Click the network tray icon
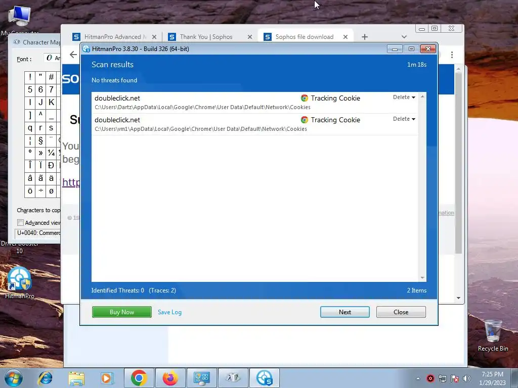Image resolution: width=518 pixels, height=388 pixels. pyautogui.click(x=442, y=378)
